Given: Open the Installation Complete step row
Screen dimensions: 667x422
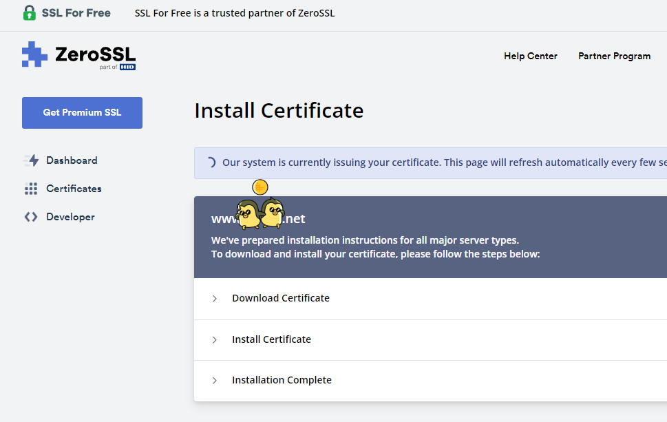Looking at the screenshot, I should 430,381.
